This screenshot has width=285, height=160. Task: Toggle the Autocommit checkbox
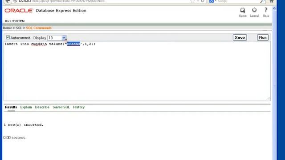click(8, 37)
